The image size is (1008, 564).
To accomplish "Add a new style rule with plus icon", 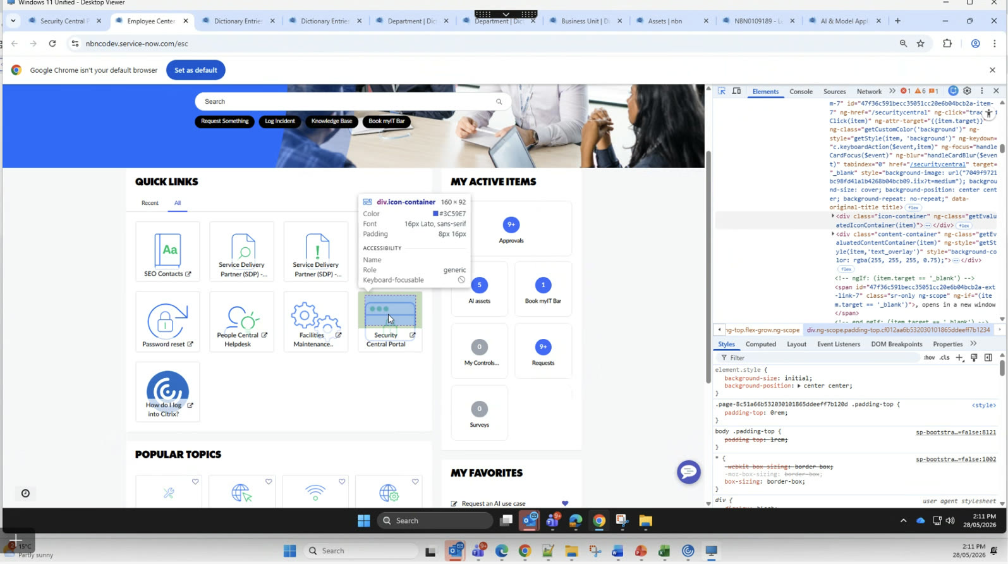I will click(x=959, y=358).
